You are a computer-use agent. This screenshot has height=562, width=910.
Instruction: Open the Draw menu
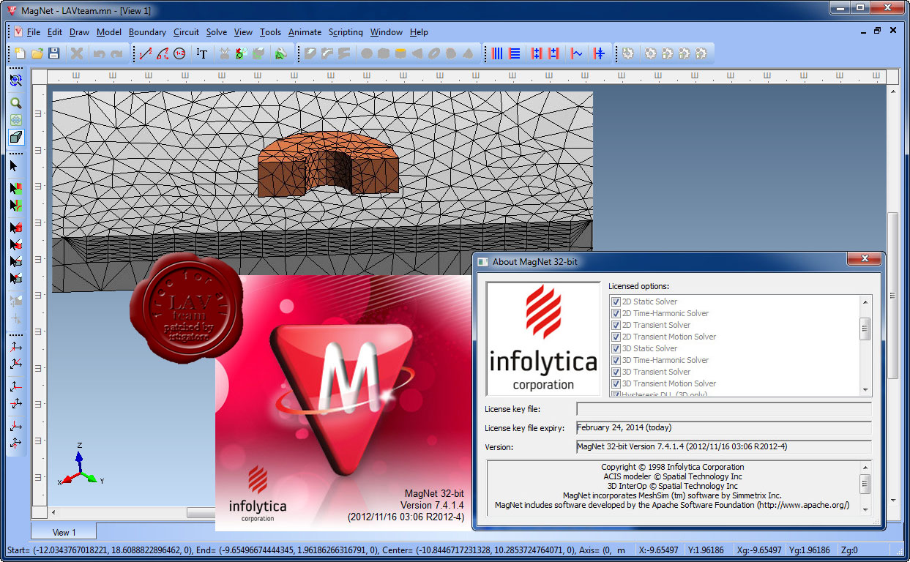pyautogui.click(x=79, y=32)
